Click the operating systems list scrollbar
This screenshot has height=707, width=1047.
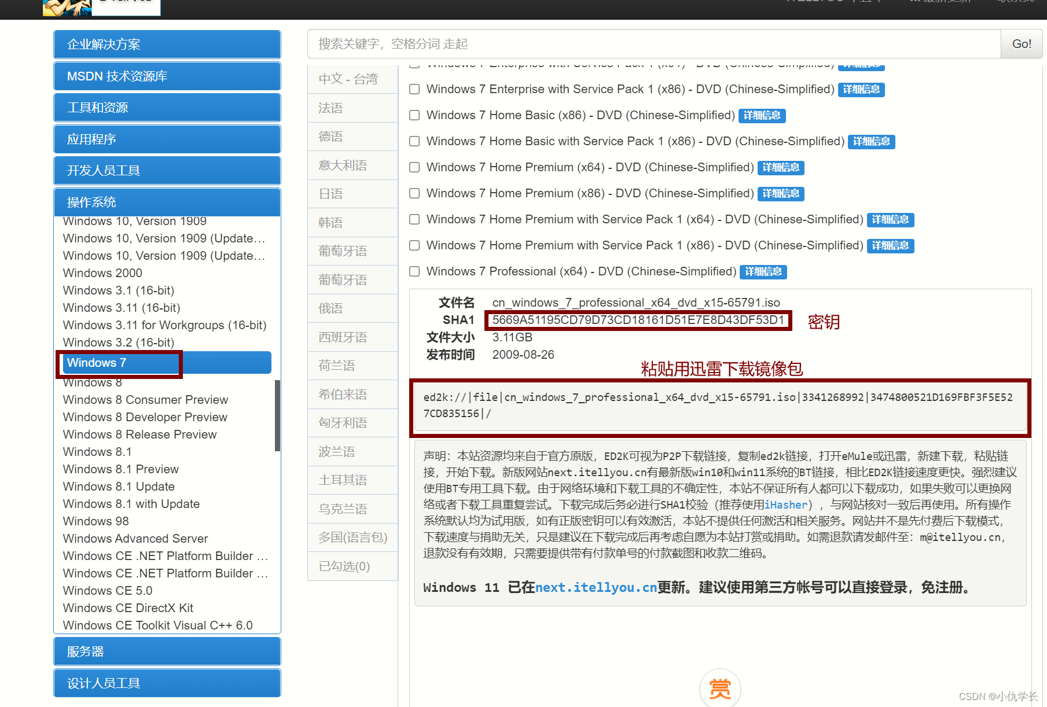click(278, 415)
